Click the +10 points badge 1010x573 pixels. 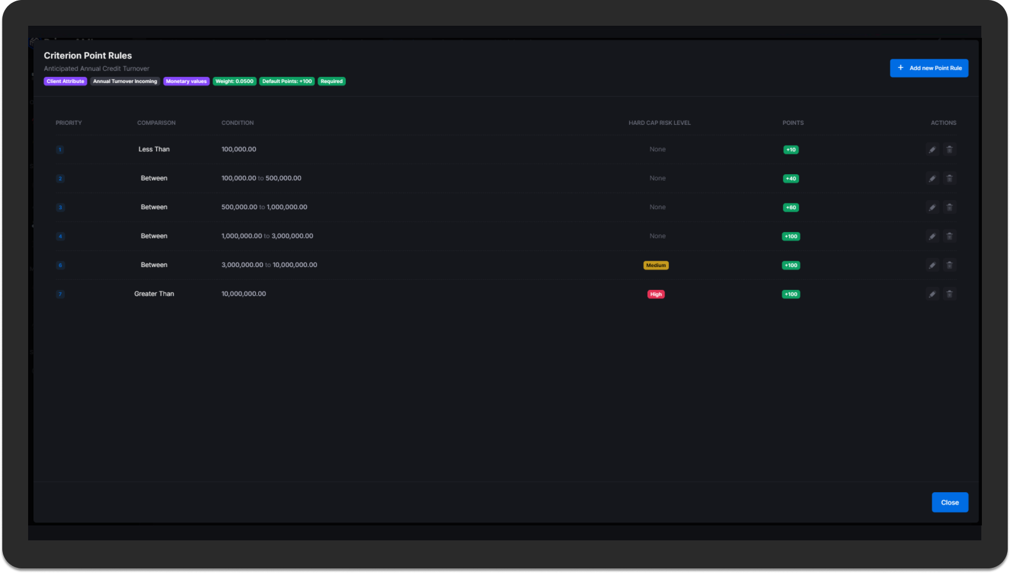(791, 150)
